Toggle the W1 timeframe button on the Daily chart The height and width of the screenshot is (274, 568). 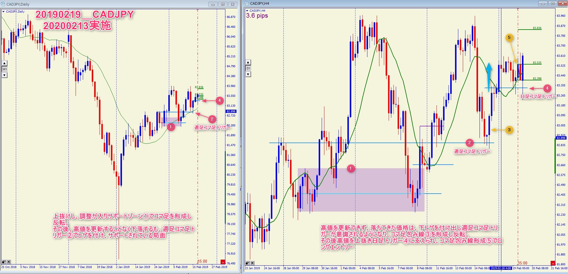4,69
